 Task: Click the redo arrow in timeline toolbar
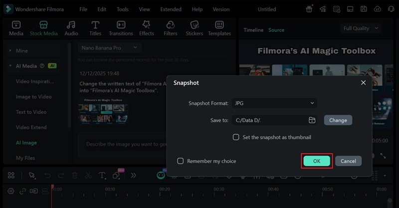tap(61, 175)
